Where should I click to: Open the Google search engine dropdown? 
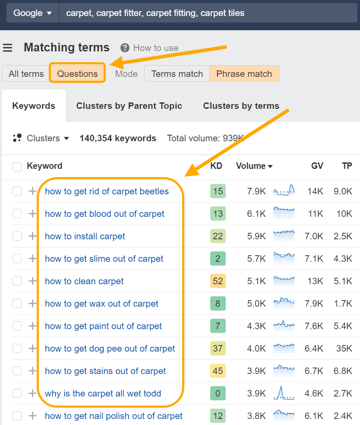(x=32, y=13)
